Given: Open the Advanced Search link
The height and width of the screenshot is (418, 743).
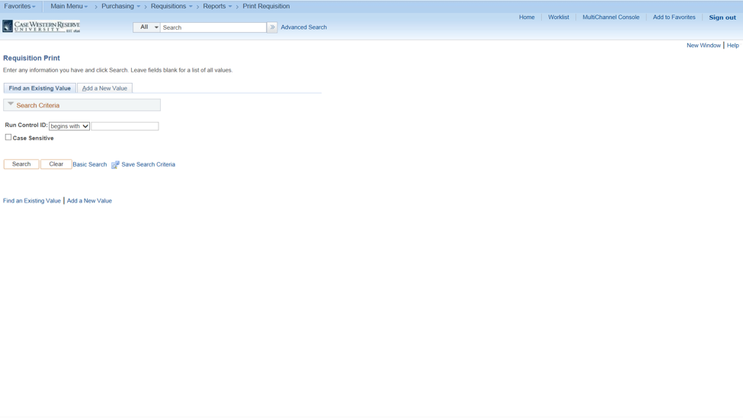Looking at the screenshot, I should (x=304, y=27).
